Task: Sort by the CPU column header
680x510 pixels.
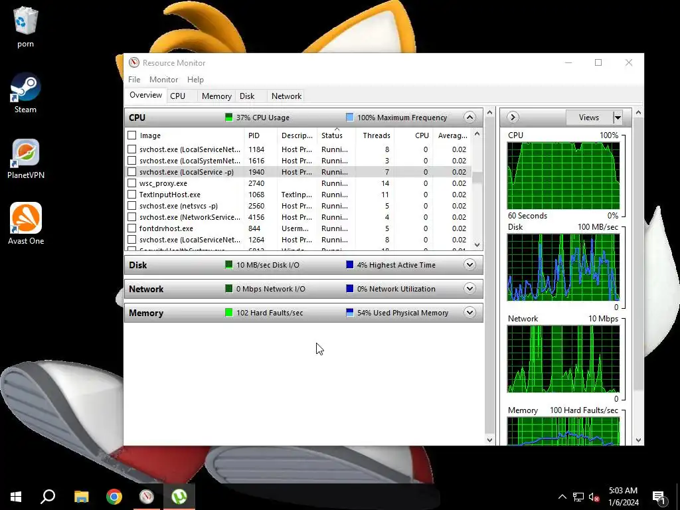Action: point(413,135)
